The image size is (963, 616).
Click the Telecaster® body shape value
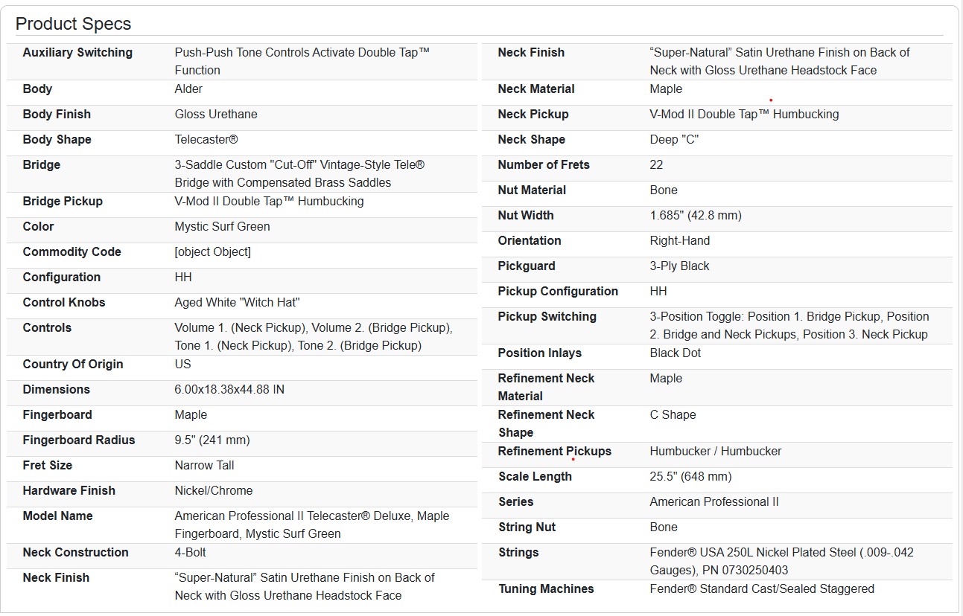pyautogui.click(x=206, y=140)
